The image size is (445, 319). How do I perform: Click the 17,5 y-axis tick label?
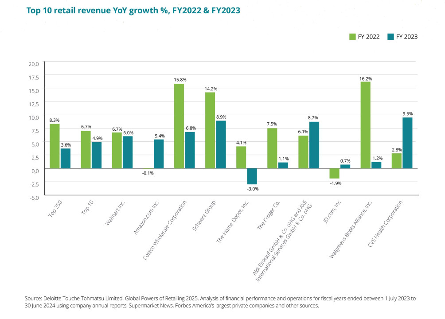click(x=34, y=78)
